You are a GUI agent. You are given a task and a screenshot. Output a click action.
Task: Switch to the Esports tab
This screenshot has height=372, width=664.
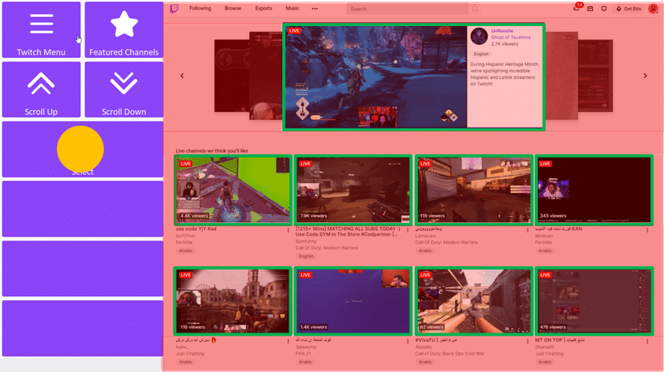263,9
